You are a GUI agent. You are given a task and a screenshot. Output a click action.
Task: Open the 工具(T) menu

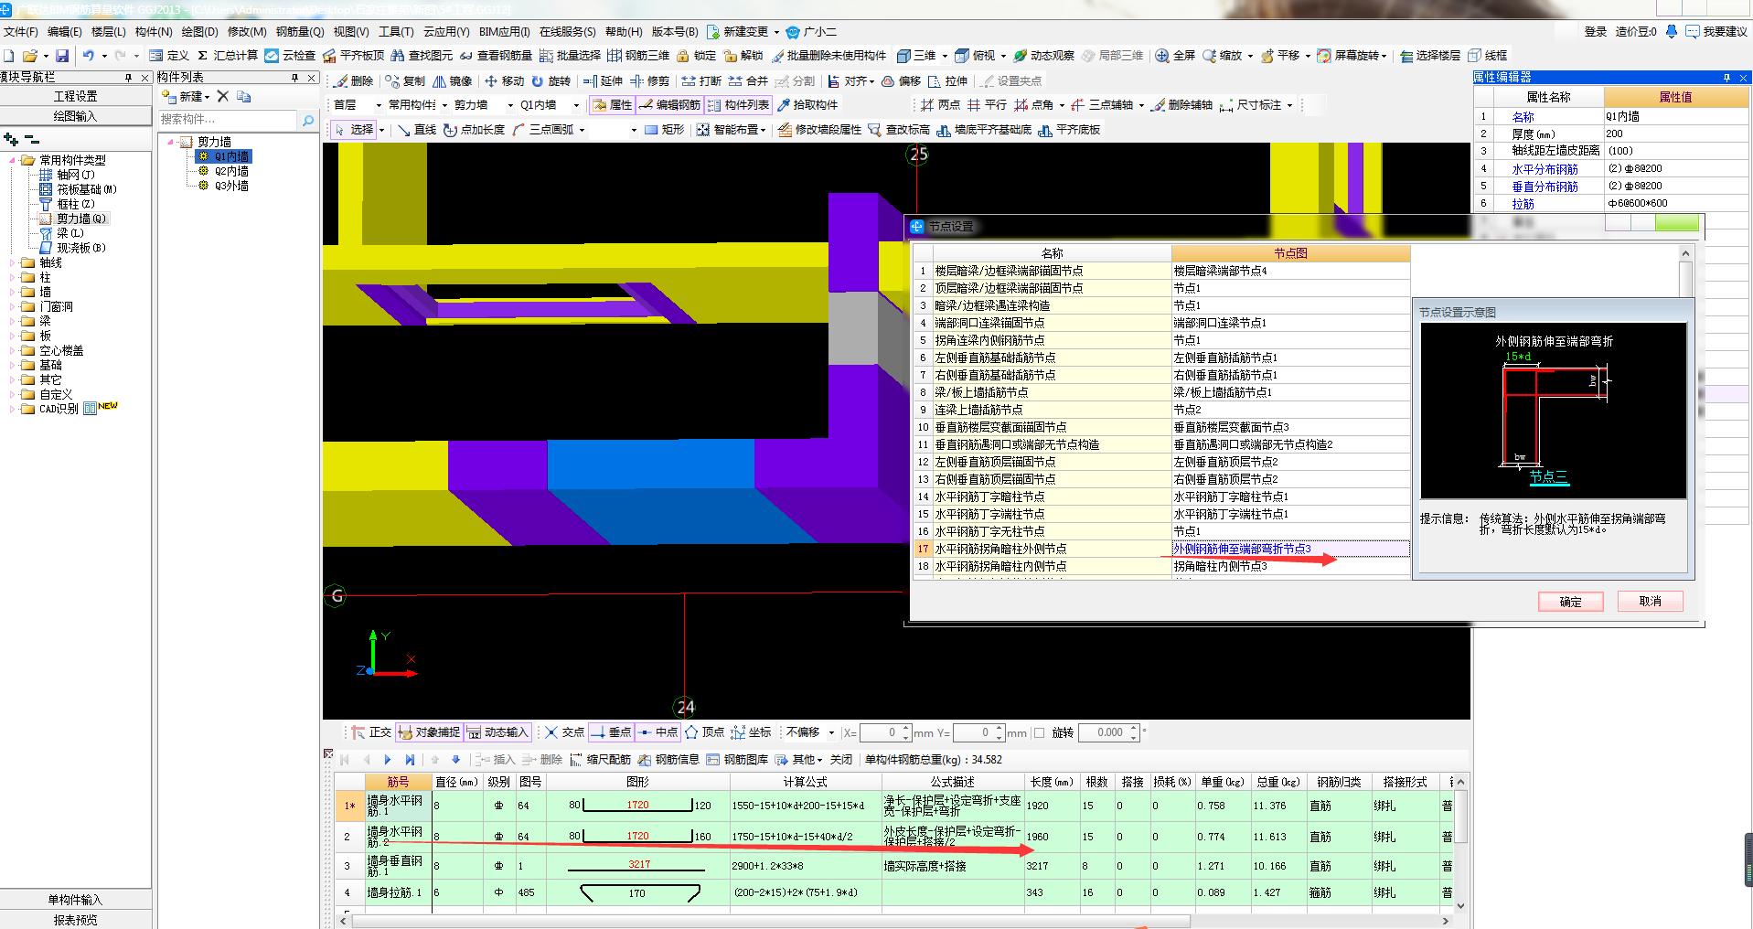point(396,32)
